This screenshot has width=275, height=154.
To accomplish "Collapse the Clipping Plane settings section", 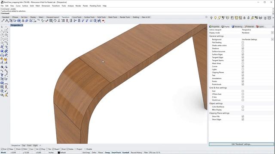I will point(219,113).
